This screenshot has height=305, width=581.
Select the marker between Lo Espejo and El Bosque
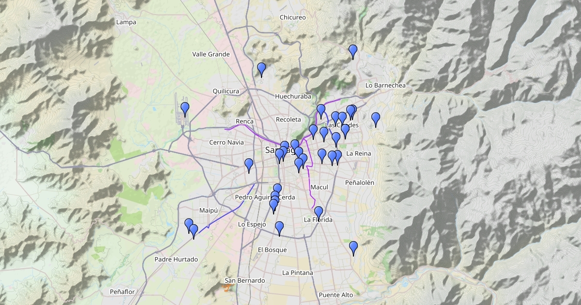pos(279,228)
